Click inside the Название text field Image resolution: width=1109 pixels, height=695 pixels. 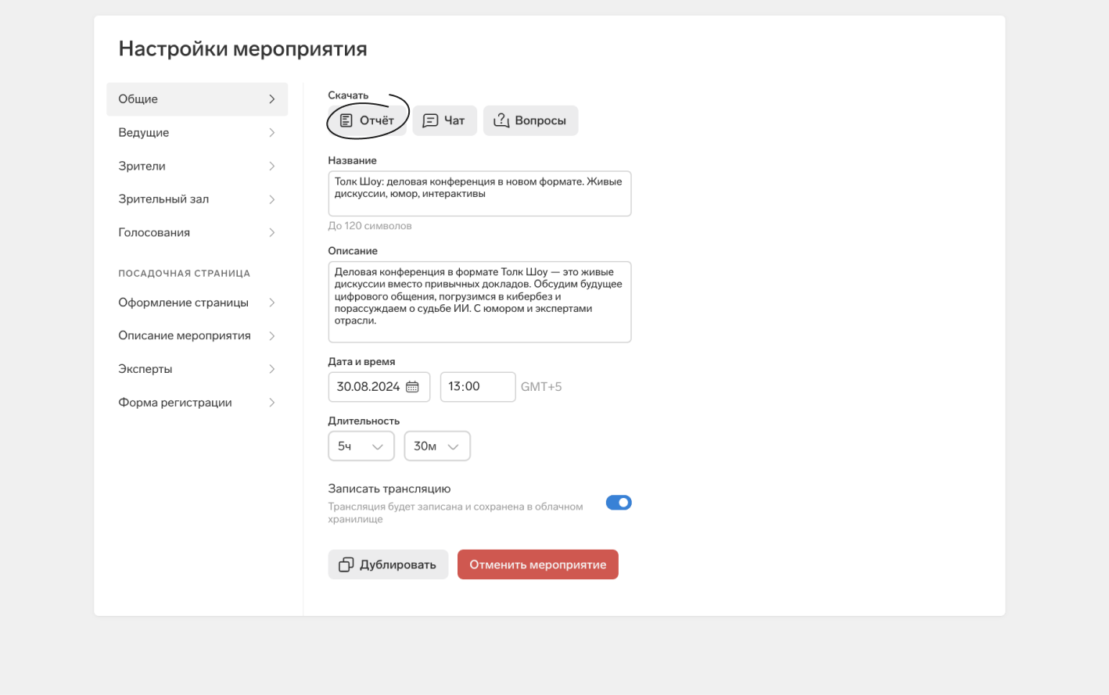pos(479,194)
